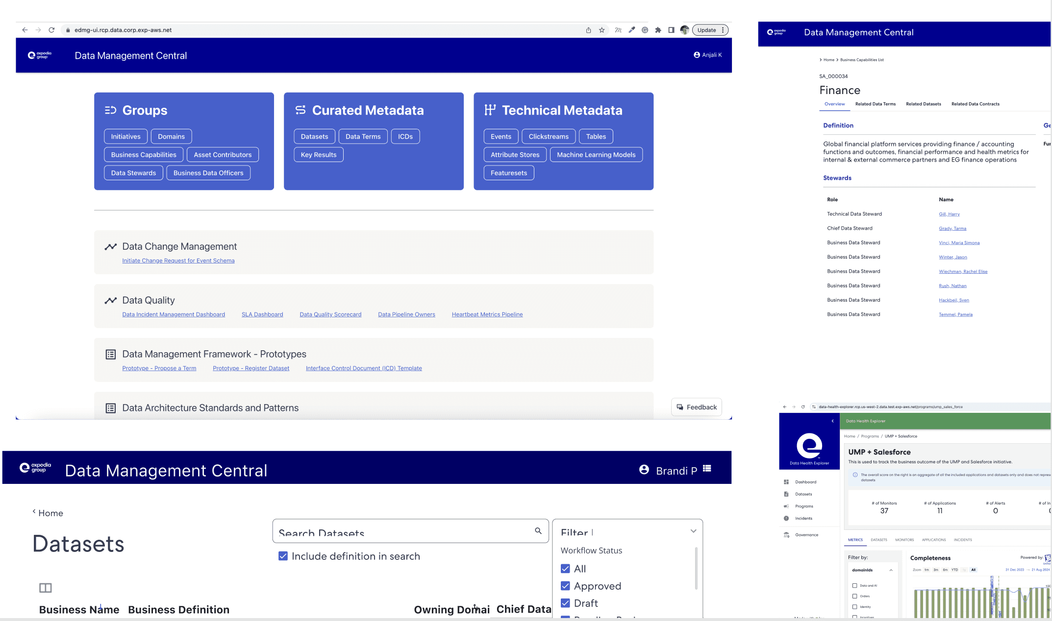Switch to Related Datasets tab in Finance
Viewport: 1052px width, 621px height.
(x=923, y=104)
